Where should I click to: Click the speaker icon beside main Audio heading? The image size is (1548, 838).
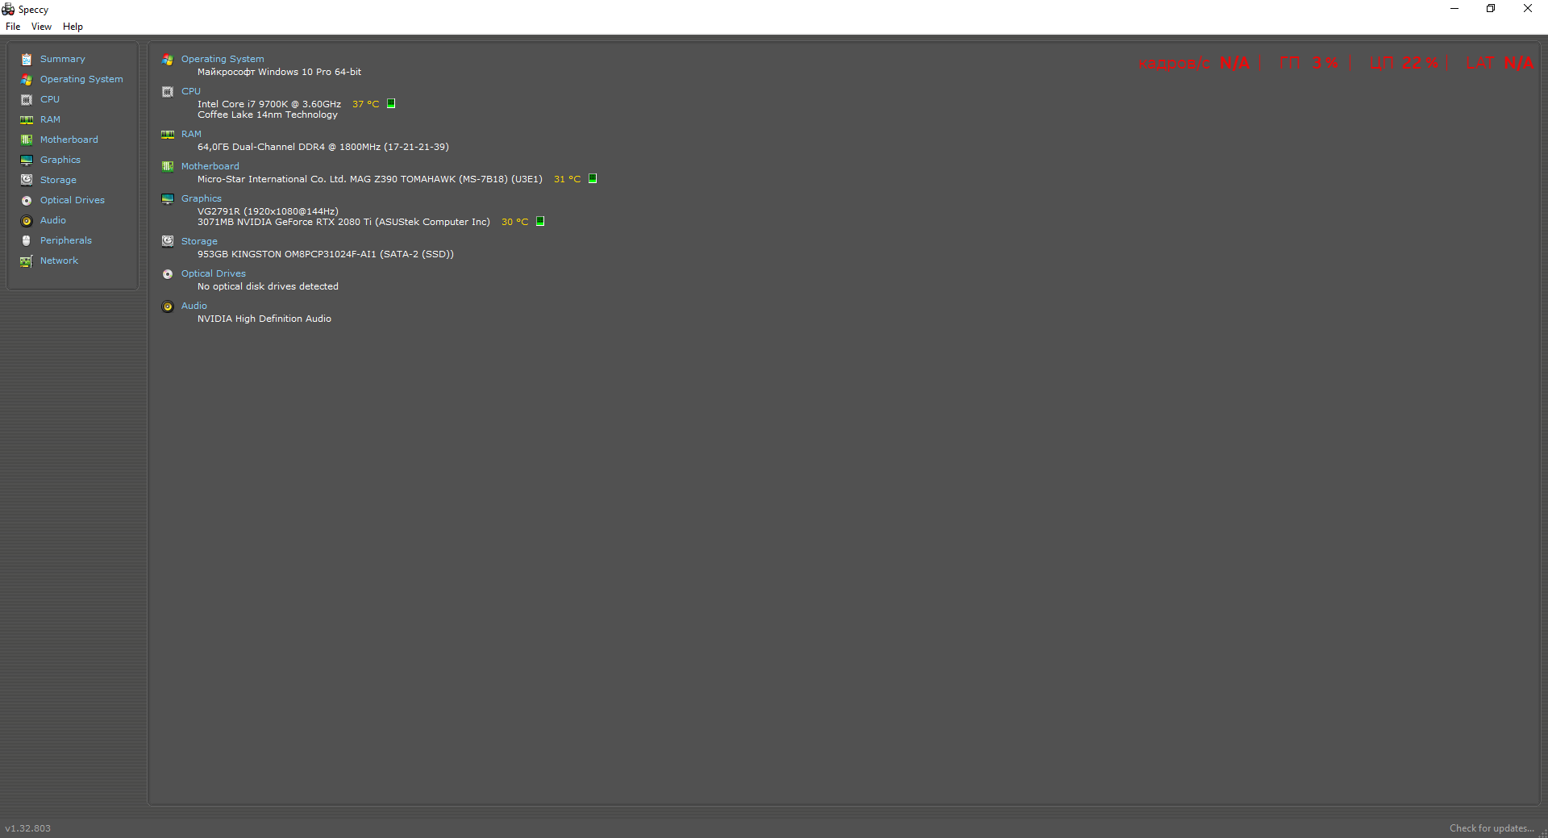tap(168, 306)
